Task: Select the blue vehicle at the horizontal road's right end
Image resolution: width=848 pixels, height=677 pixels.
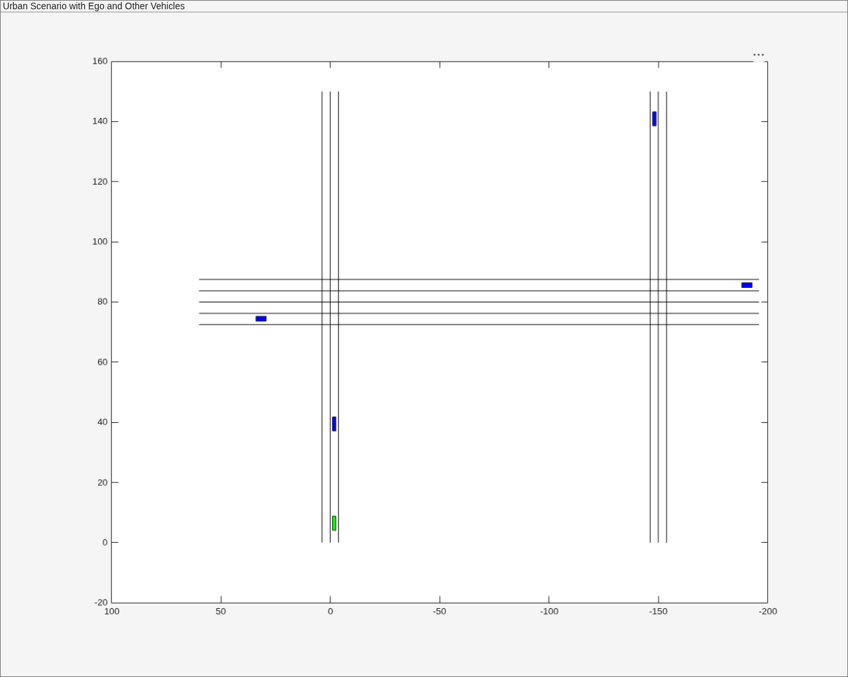Action: [x=747, y=285]
